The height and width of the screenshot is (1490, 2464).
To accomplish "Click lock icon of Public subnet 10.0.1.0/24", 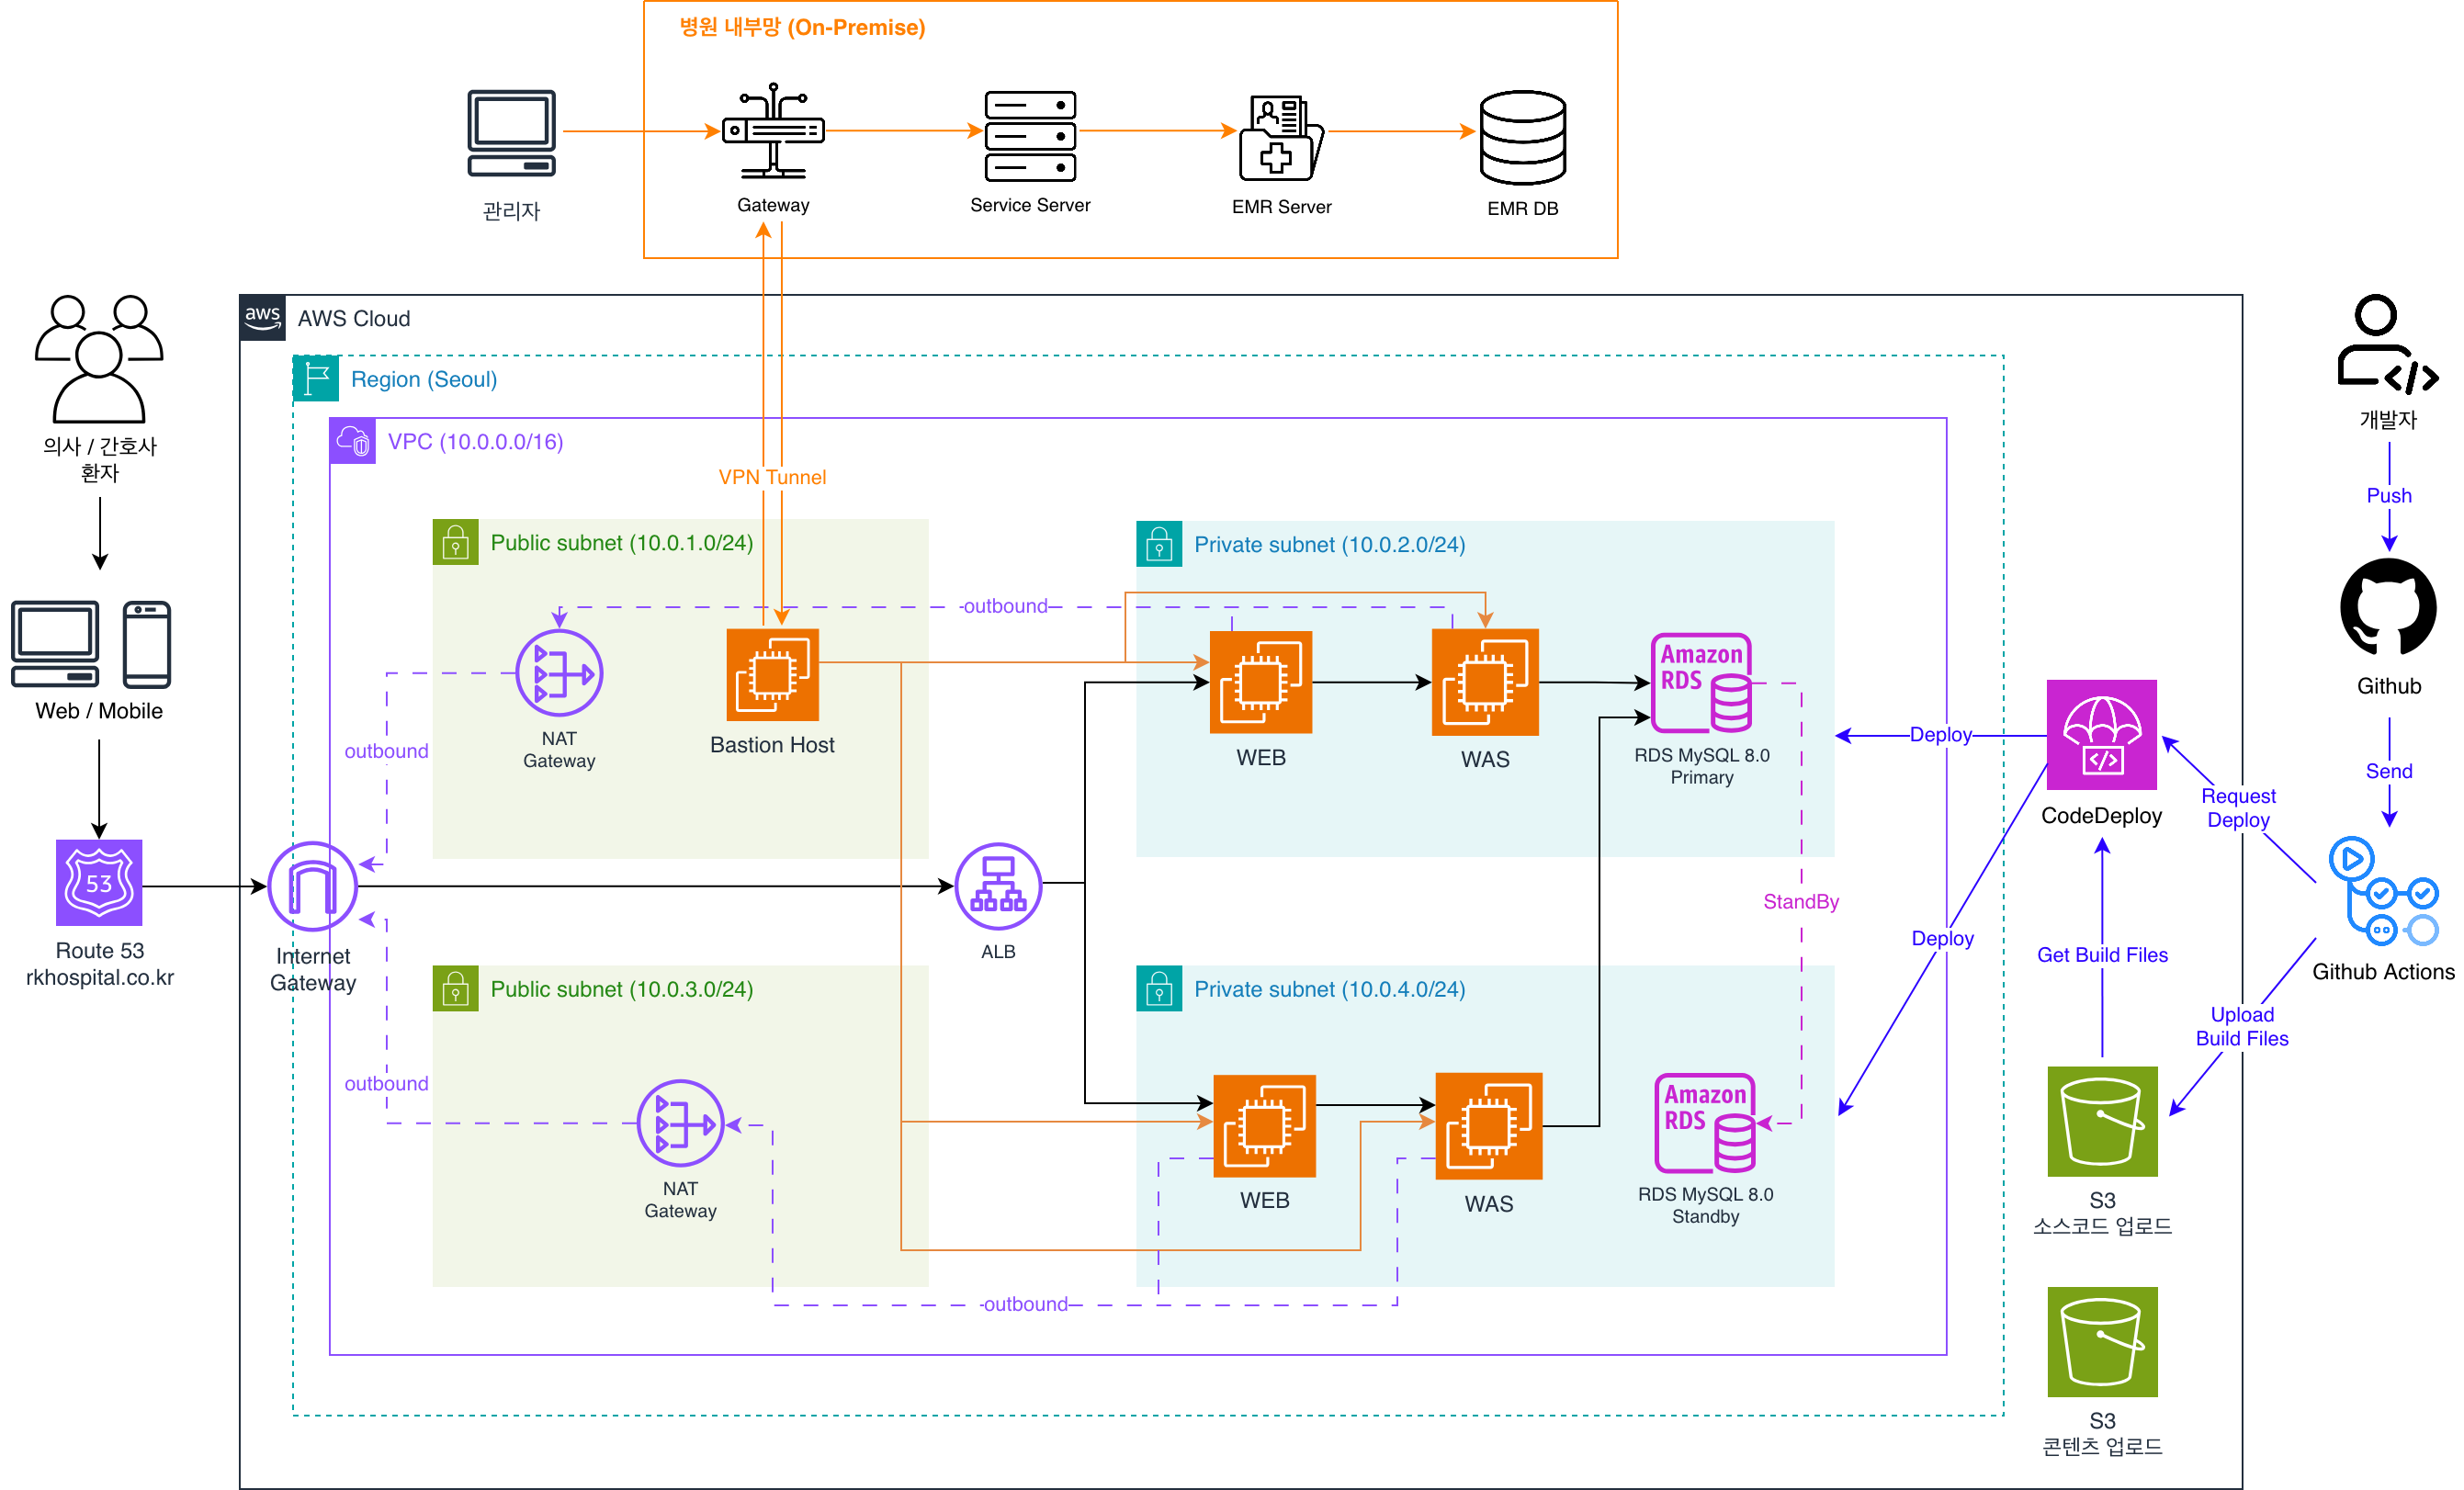I will (455, 541).
